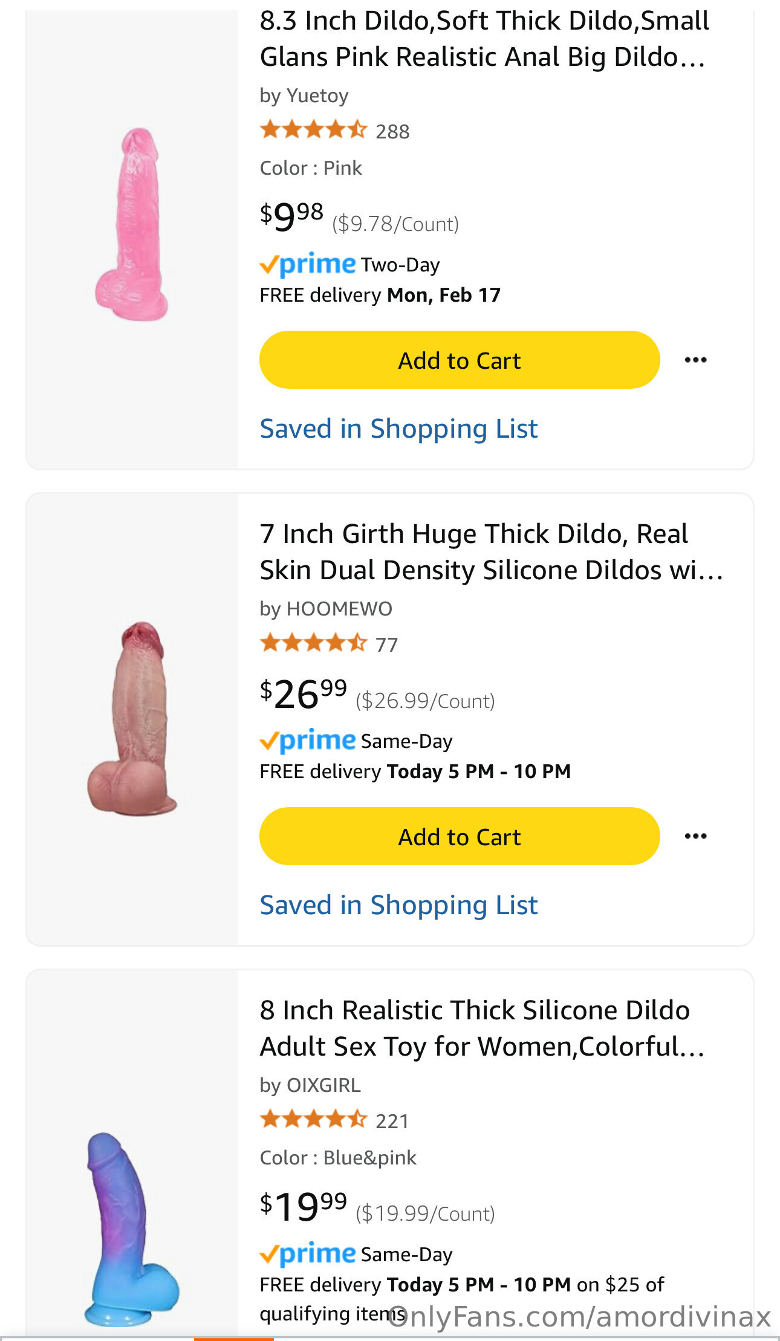Click the Prime logo on the OIXGIRL item
Viewport: 780px width, 1341px height.
click(308, 1255)
